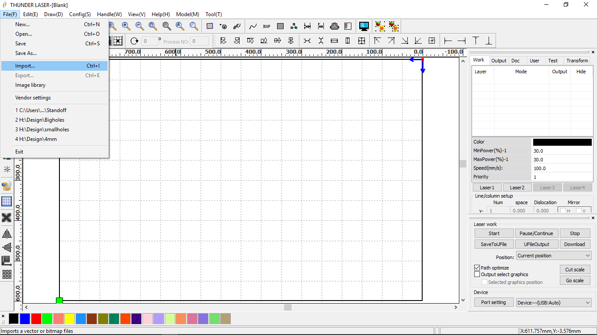
Task: Click the big X delete icon
Action: (7, 218)
